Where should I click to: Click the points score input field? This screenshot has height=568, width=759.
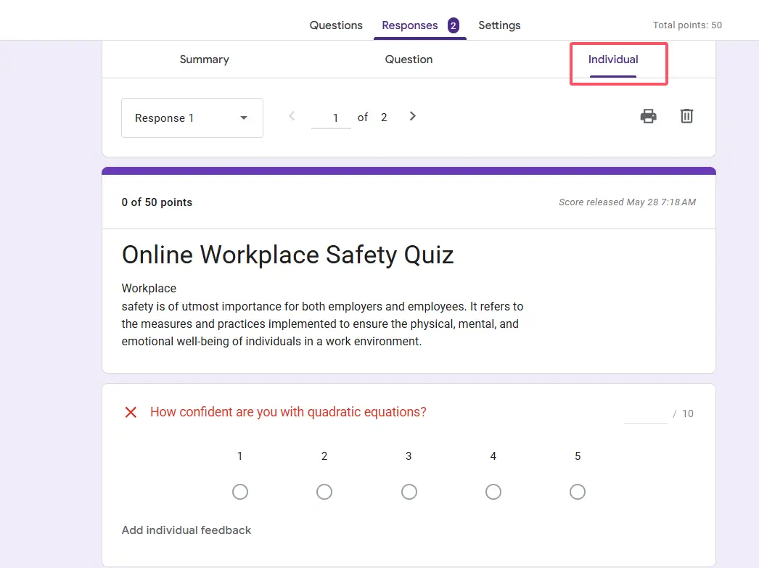coord(645,413)
